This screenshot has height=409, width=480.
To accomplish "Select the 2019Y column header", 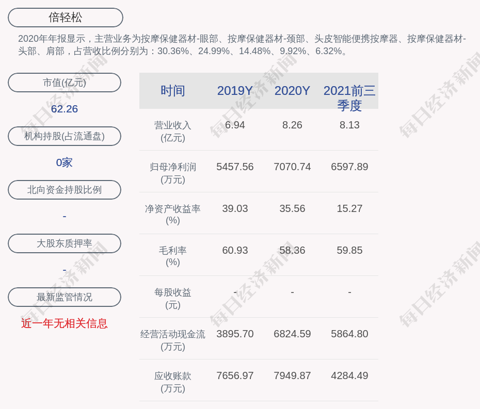I will click(235, 91).
